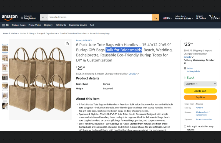Click the orange search magnifier button
Viewport: 221px width, 143px height.
(155, 17)
